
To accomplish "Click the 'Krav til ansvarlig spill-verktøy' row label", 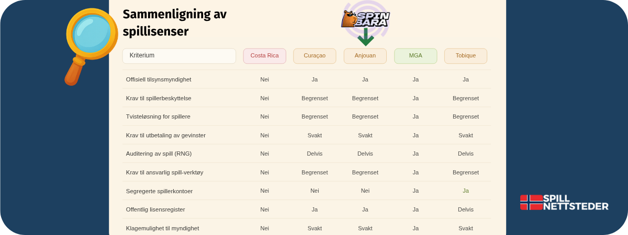I will [164, 172].
